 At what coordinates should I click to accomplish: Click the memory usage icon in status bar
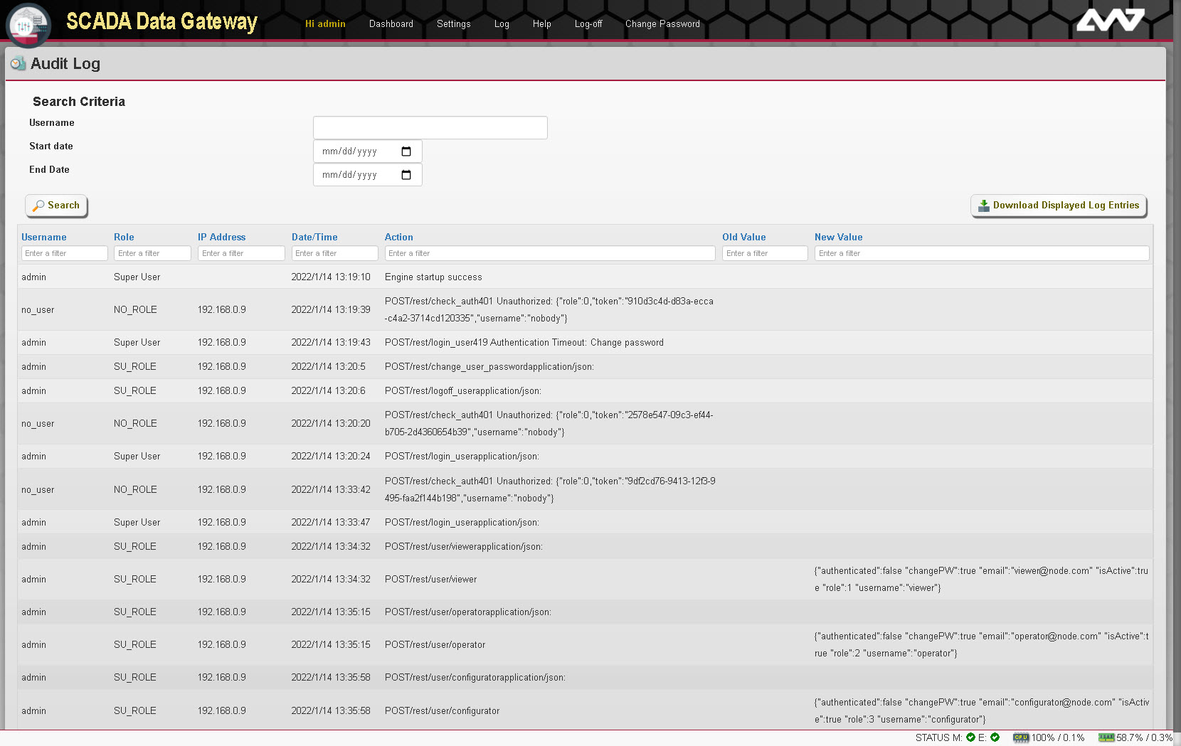tap(1106, 737)
